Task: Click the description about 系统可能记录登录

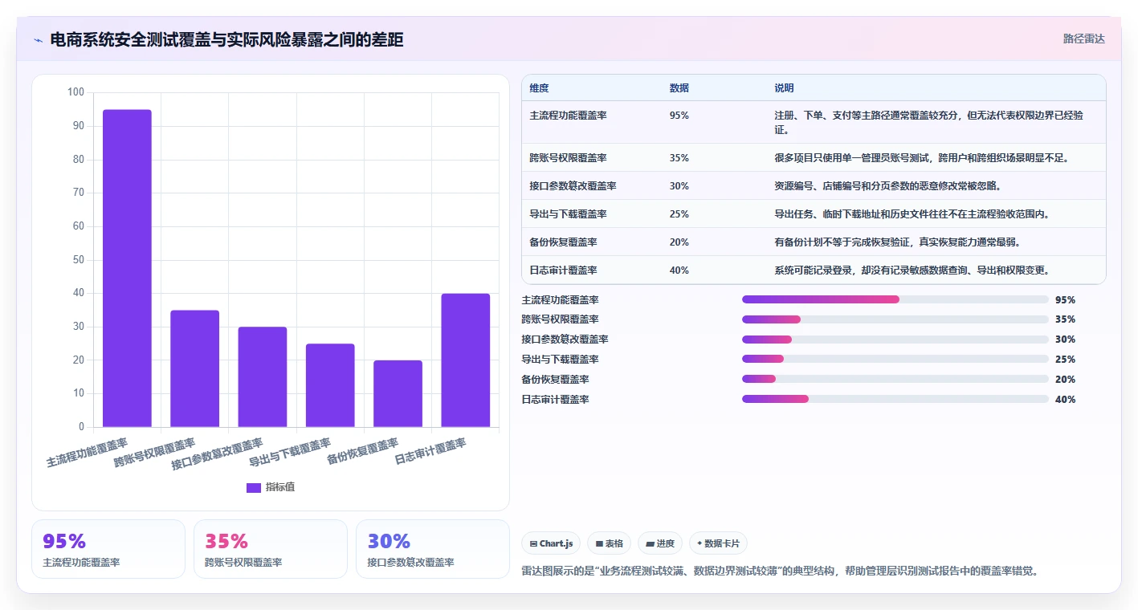Action: (912, 270)
